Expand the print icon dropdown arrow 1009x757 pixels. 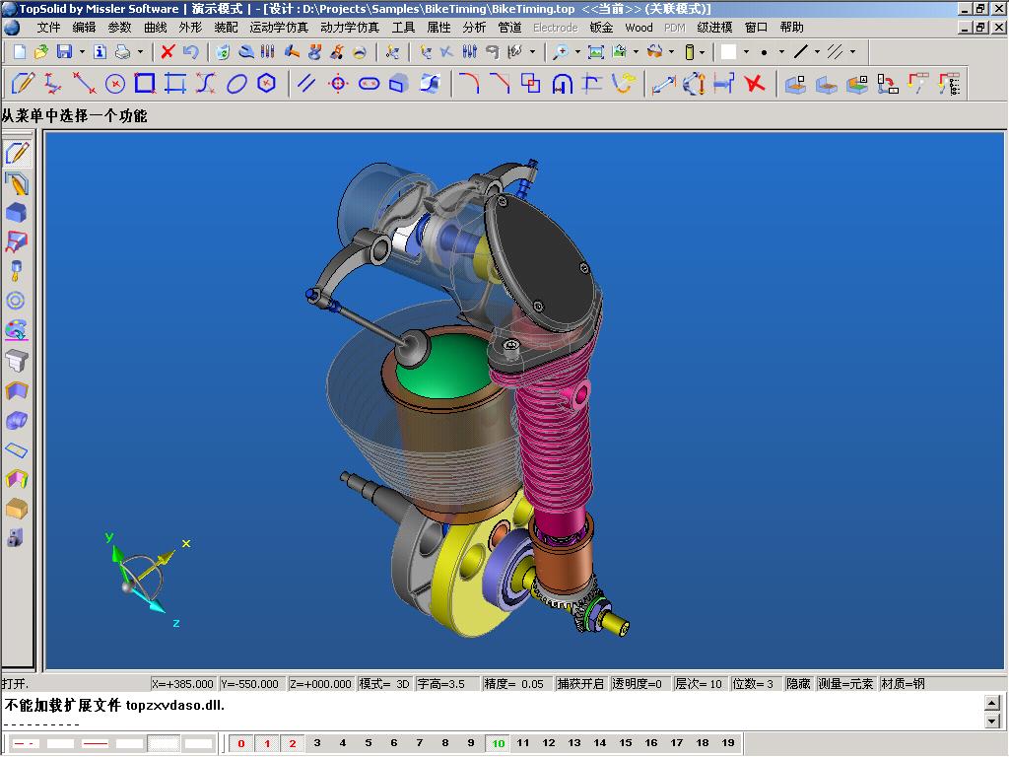pyautogui.click(x=140, y=52)
